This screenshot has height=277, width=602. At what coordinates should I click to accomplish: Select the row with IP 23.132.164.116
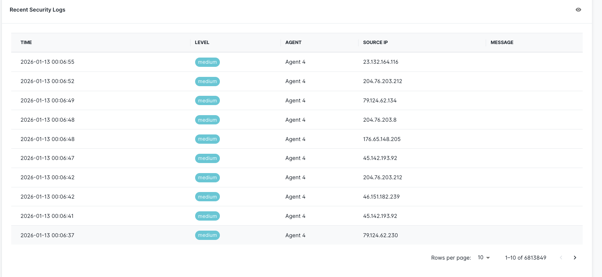click(381, 62)
